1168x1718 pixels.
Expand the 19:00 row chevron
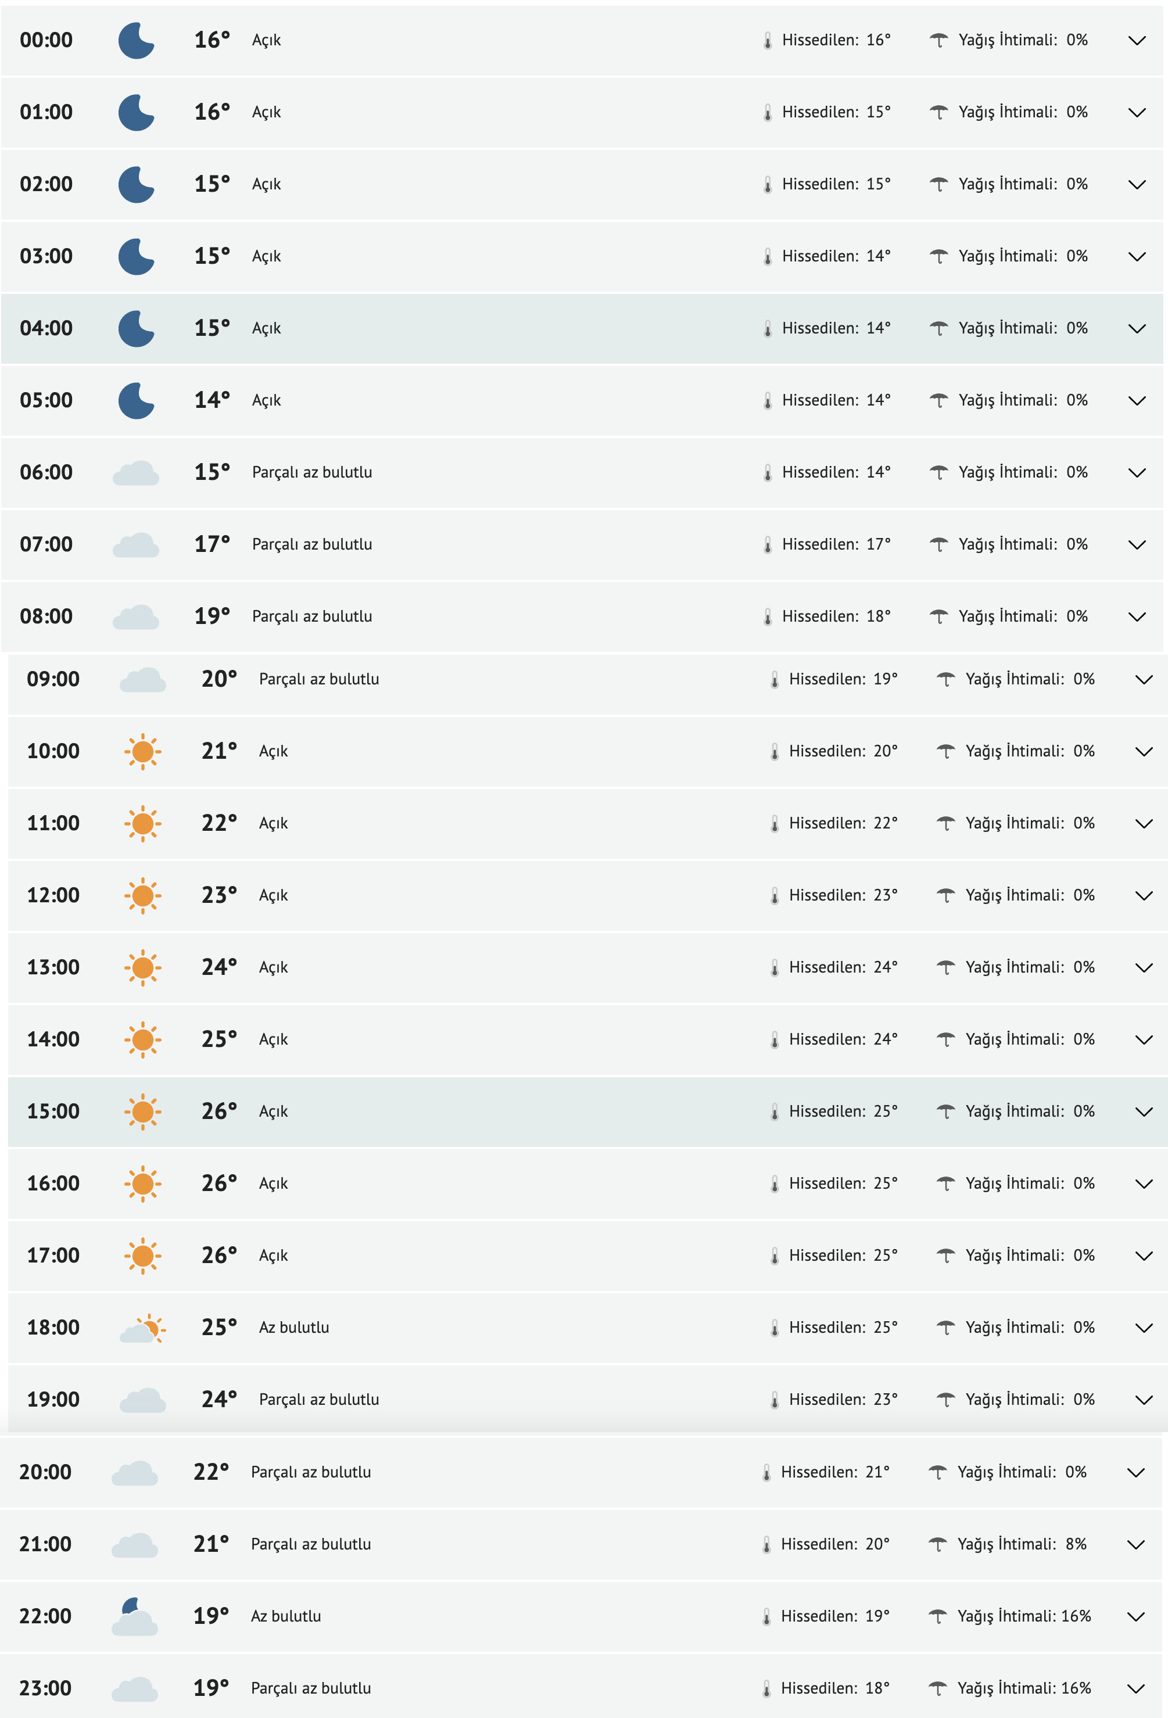click(1143, 1400)
